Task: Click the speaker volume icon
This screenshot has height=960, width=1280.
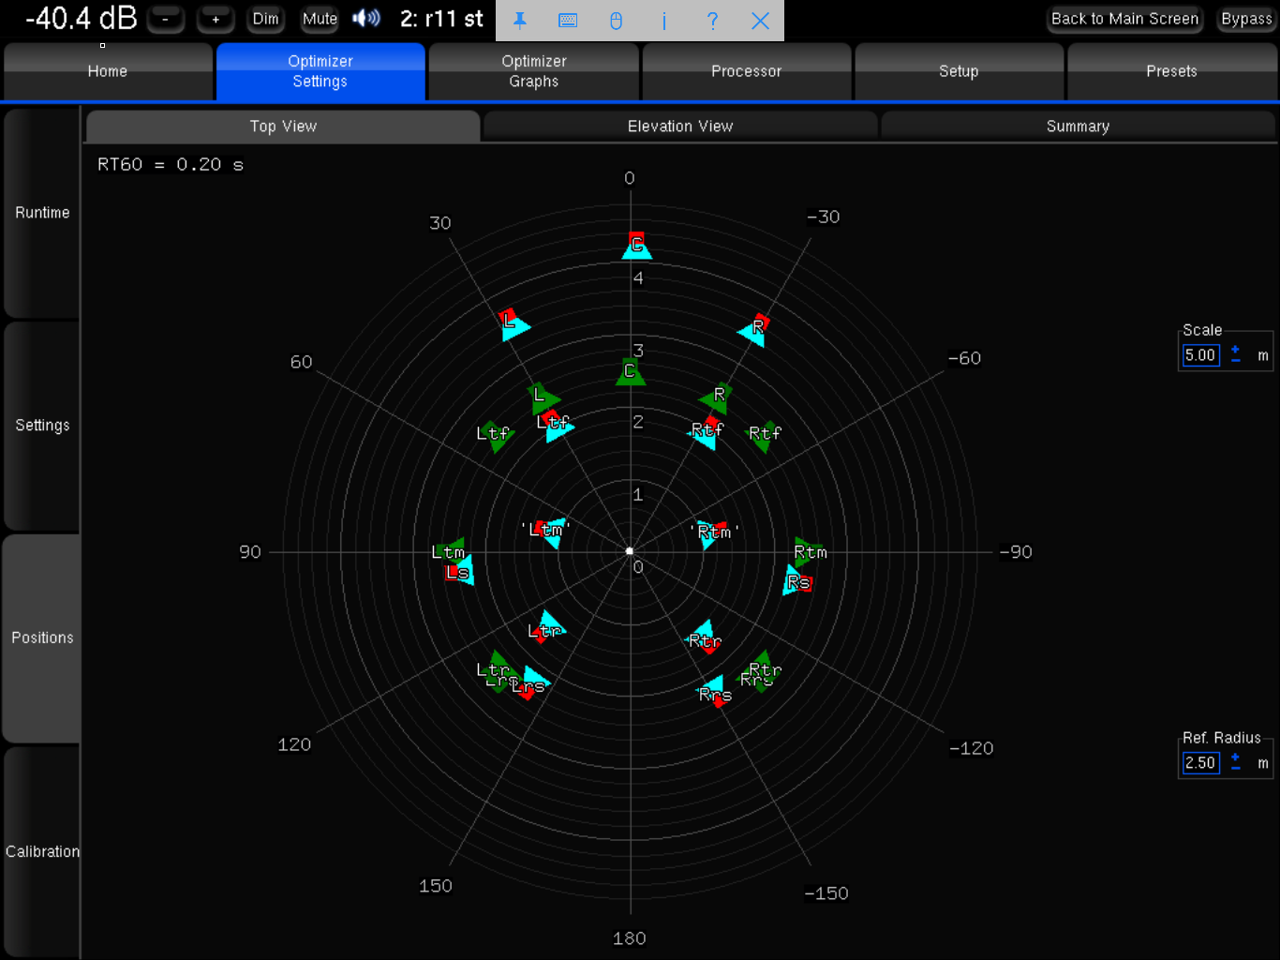Action: [x=366, y=18]
